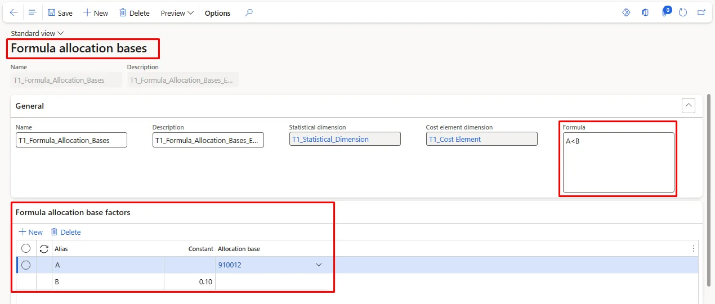This screenshot has height=304, width=715.
Task: Click the header Name field T1_Formula_Allocation_Bases
Action: pyautogui.click(x=66, y=80)
